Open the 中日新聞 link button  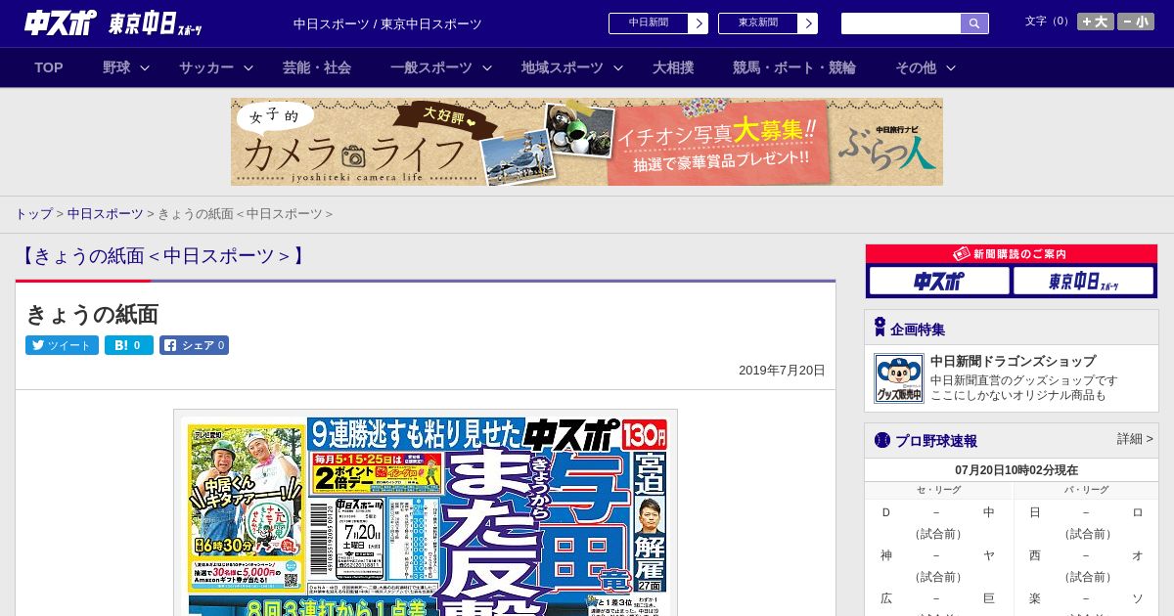pos(648,23)
